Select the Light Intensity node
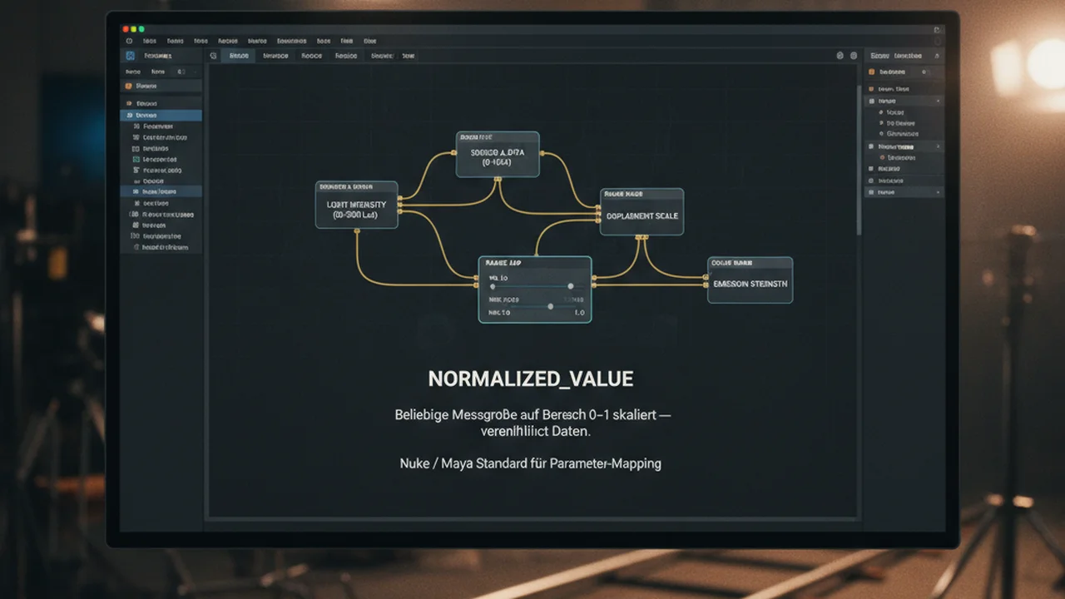 (356, 205)
